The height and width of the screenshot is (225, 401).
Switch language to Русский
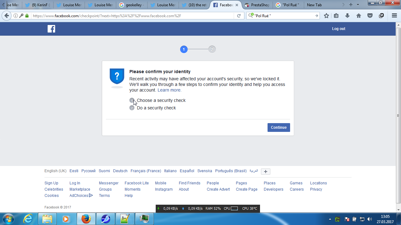coord(88,171)
